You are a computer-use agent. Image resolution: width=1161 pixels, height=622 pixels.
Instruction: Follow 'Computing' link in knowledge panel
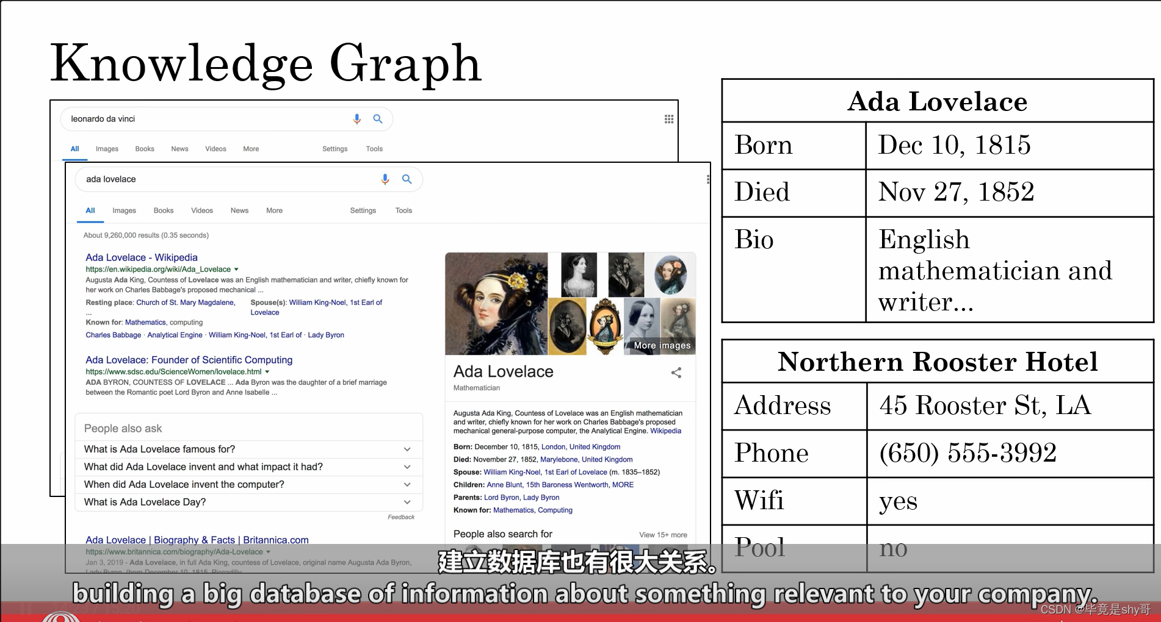(555, 510)
